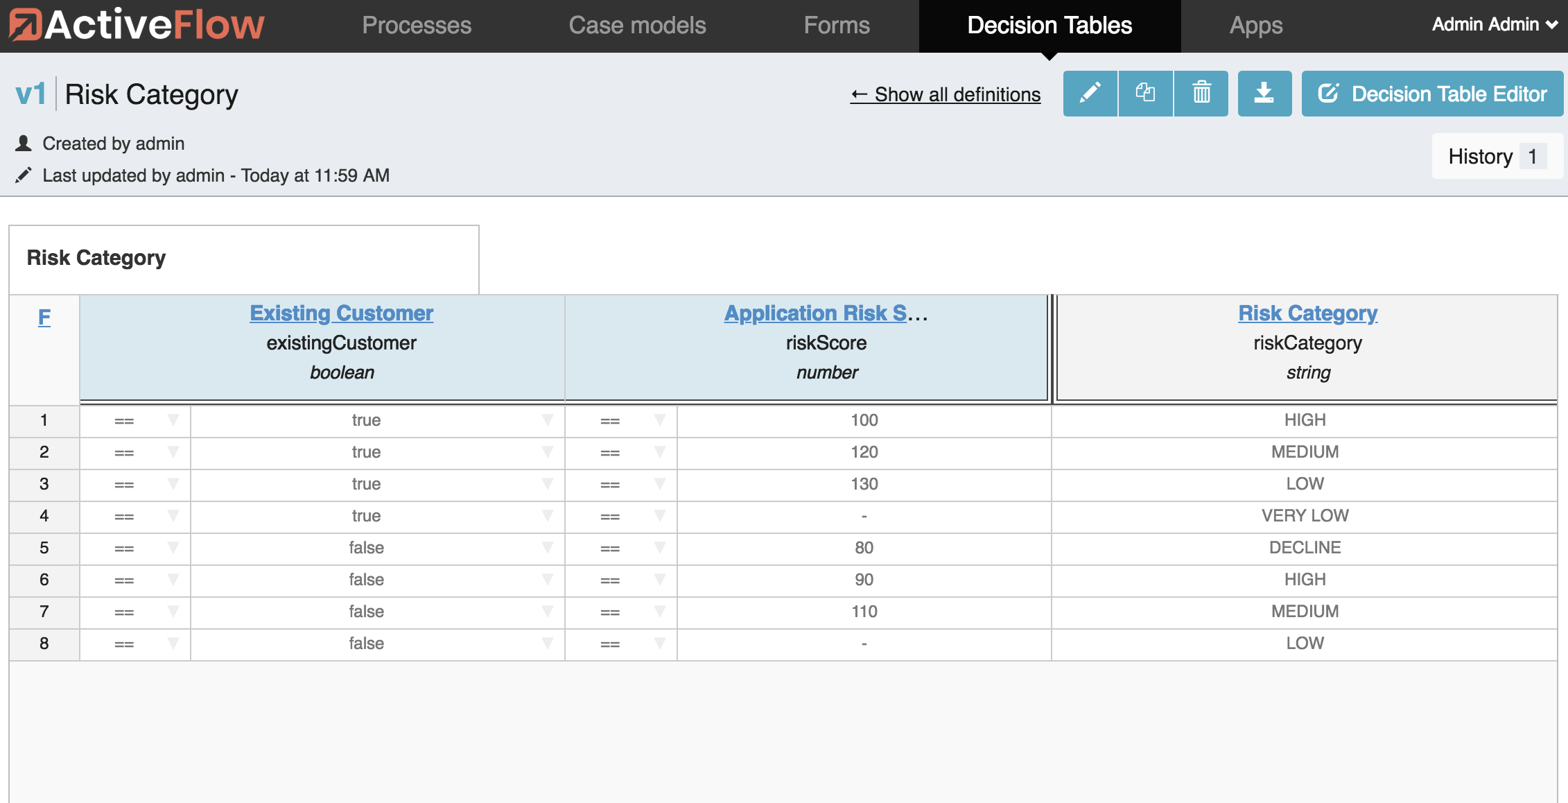Click the duplicate decision table icon

click(x=1145, y=94)
